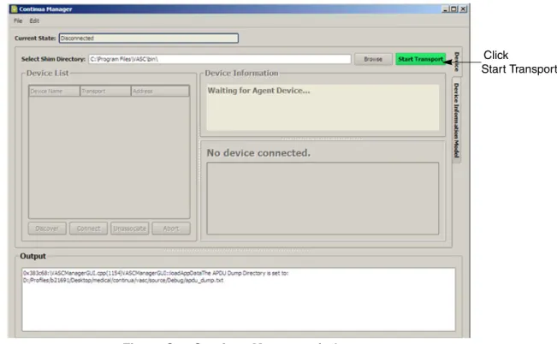Viewport: 557px width, 344px height.
Task: Click the Address column header
Action: tap(160, 92)
